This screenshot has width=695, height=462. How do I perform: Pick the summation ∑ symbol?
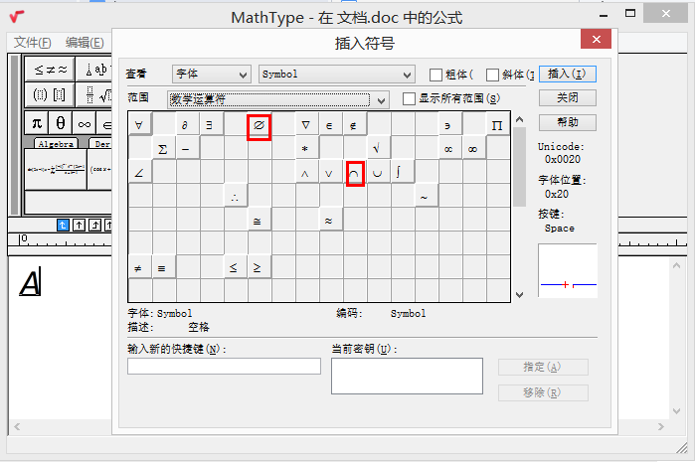tap(163, 148)
